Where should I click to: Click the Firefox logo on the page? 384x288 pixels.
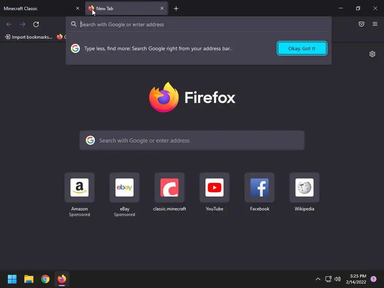pyautogui.click(x=164, y=97)
